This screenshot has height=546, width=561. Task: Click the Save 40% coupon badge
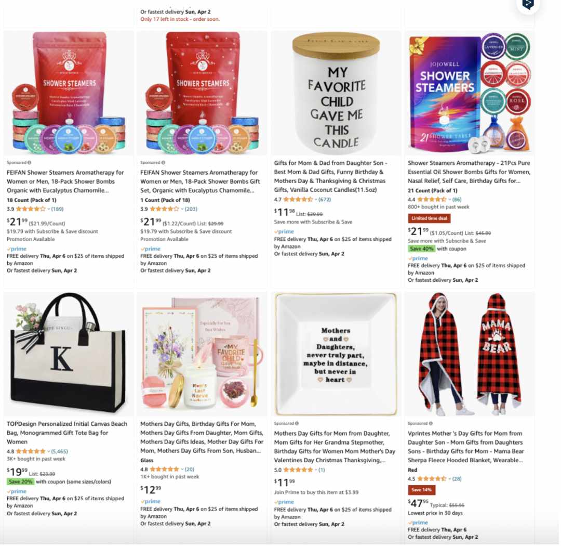click(421, 249)
